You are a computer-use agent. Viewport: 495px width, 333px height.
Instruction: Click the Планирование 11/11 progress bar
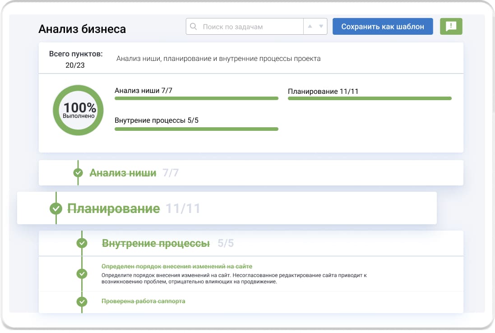[370, 98]
